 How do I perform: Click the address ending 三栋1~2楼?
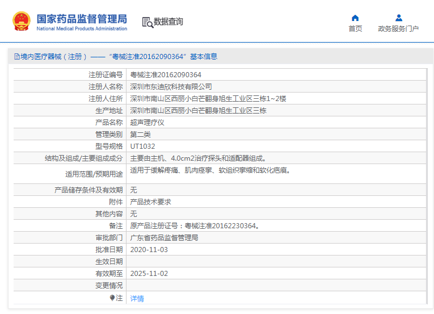point(208,99)
